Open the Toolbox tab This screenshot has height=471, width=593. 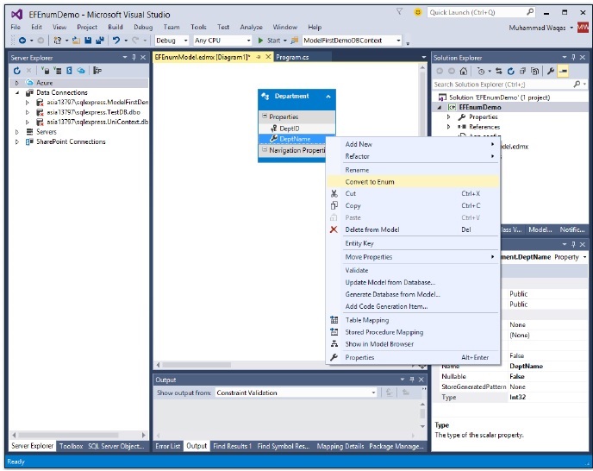click(71, 446)
